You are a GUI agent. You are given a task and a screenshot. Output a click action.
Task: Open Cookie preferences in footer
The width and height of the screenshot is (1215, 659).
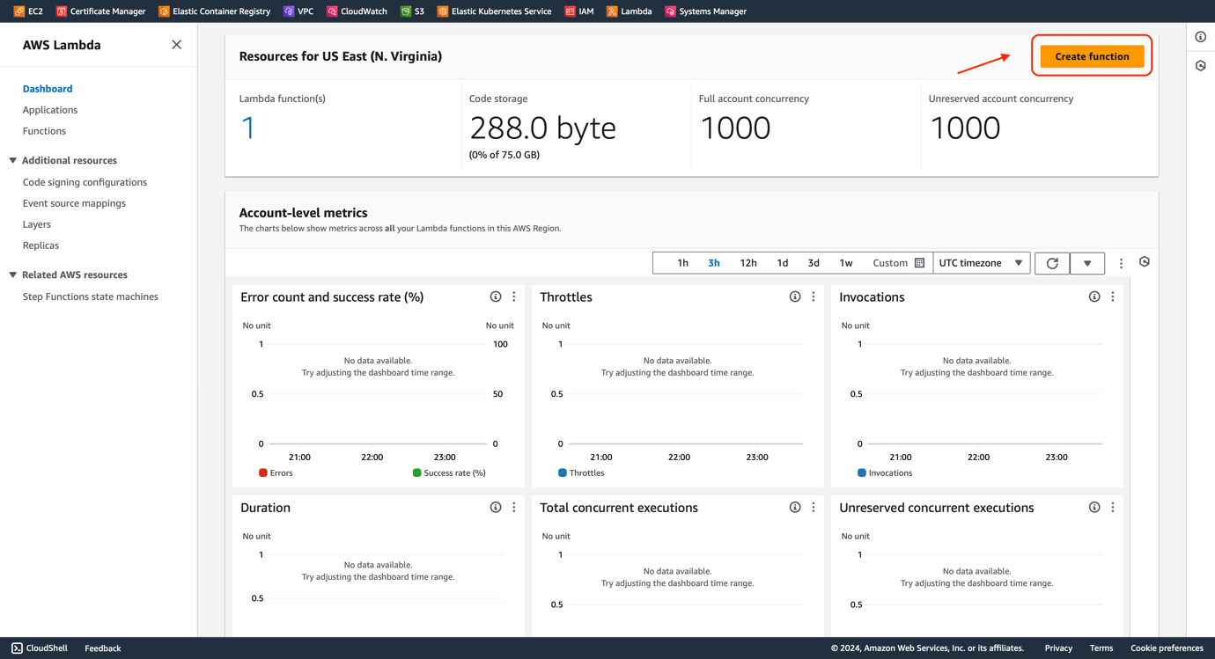coord(1167,648)
